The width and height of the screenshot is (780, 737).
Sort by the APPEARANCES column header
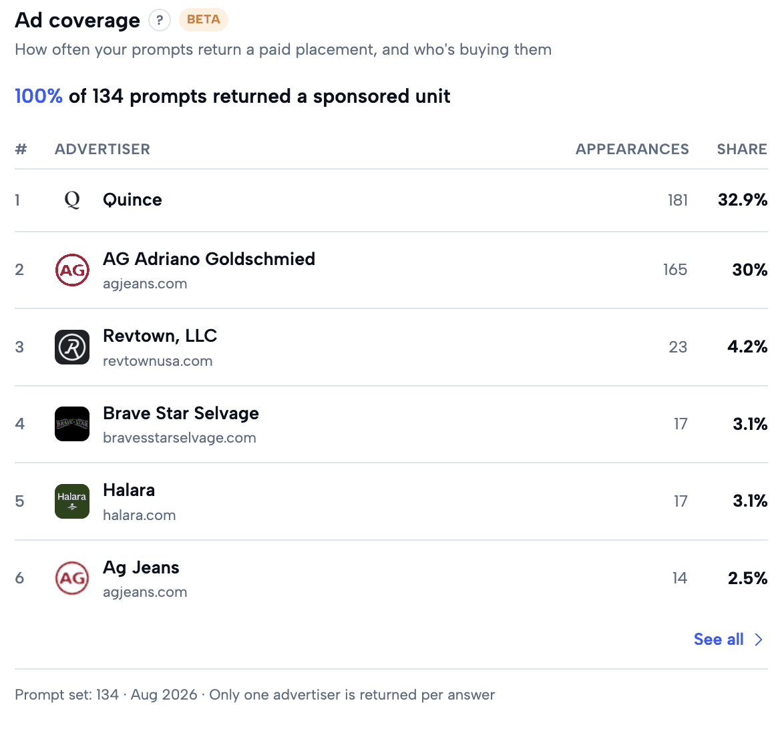(632, 149)
